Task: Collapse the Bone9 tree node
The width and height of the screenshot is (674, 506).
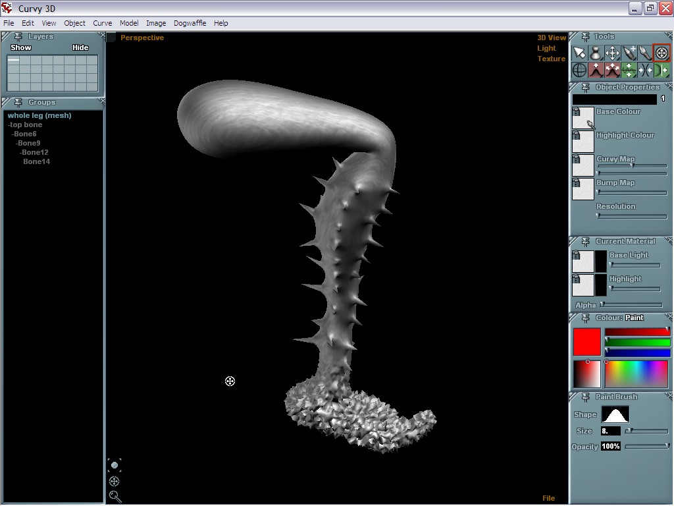Action: click(x=18, y=143)
